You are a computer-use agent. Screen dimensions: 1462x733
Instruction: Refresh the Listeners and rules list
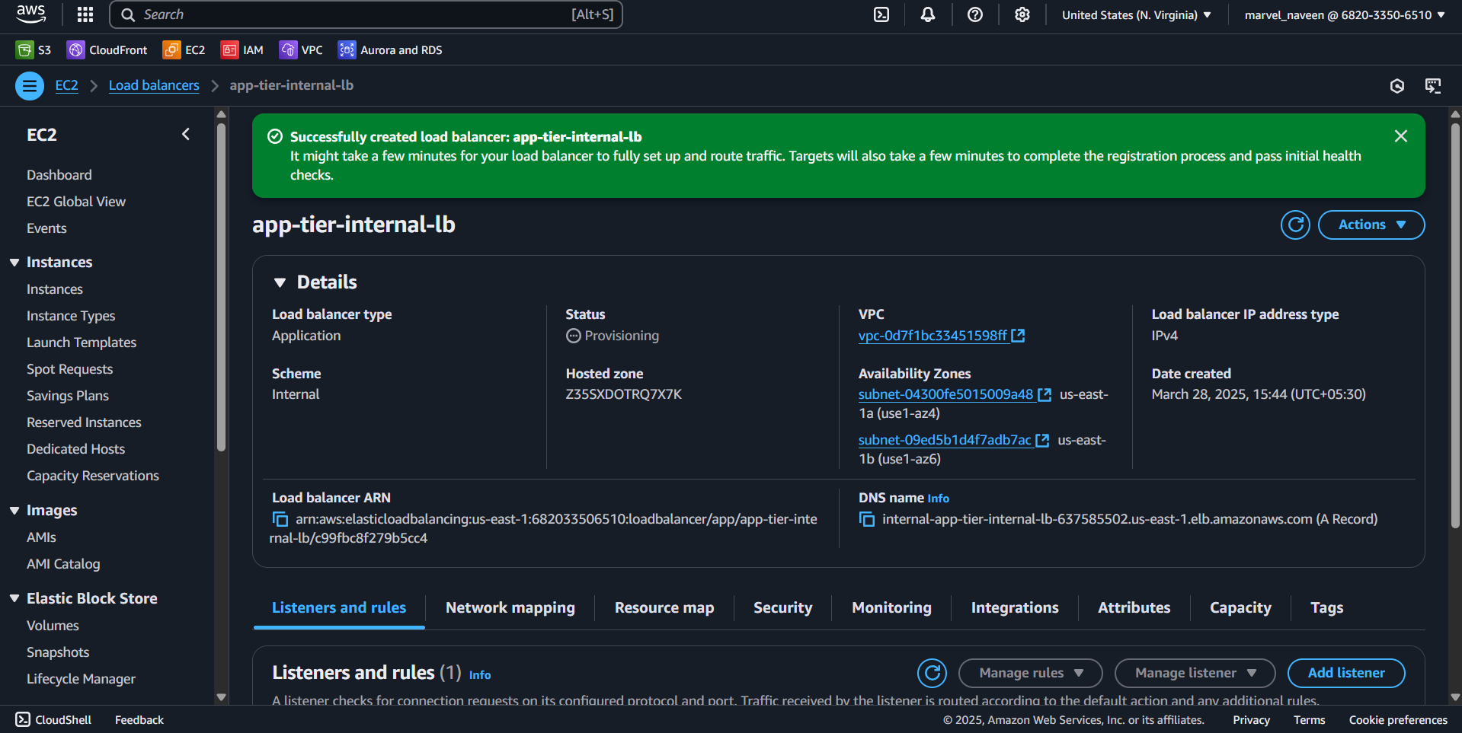[x=932, y=673]
